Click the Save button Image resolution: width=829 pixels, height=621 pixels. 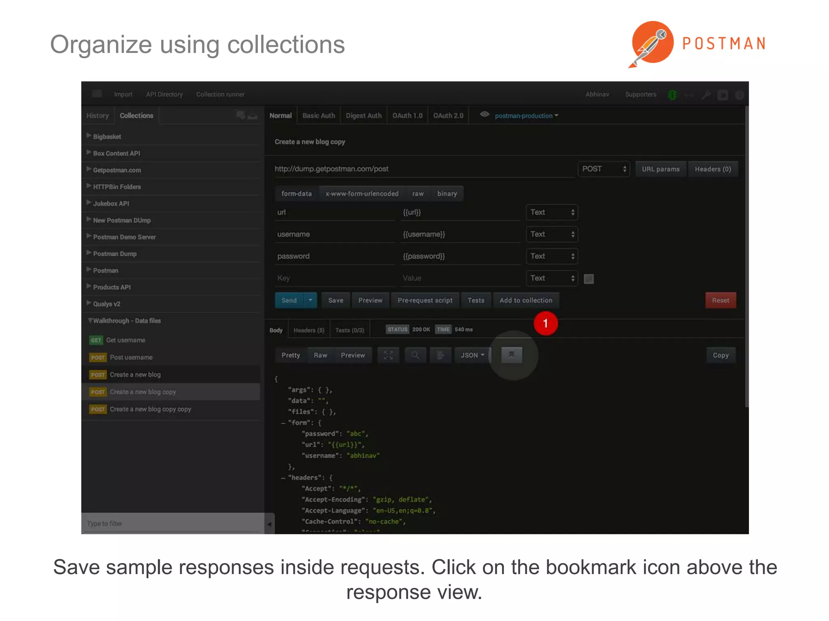pyautogui.click(x=336, y=300)
